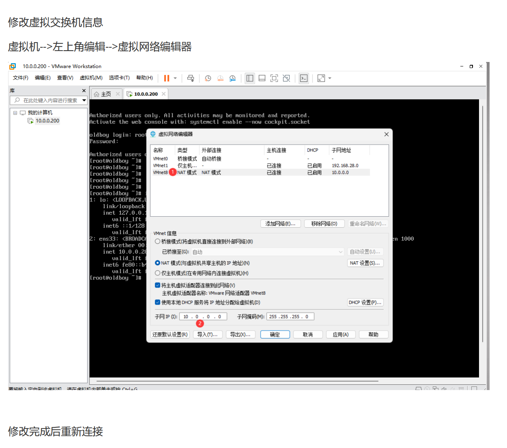The image size is (507, 448).
Task: Close the 虚拟网络编辑器 dialog
Action: 386,134
